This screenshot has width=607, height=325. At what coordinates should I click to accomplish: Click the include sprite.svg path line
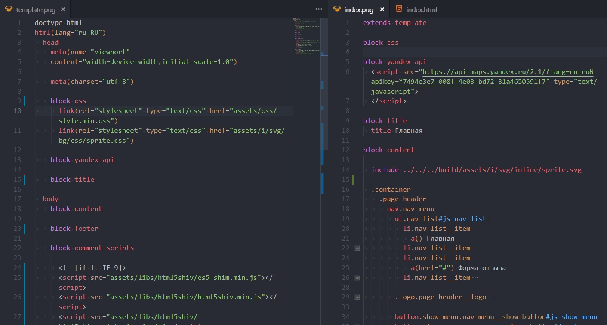[476, 169]
